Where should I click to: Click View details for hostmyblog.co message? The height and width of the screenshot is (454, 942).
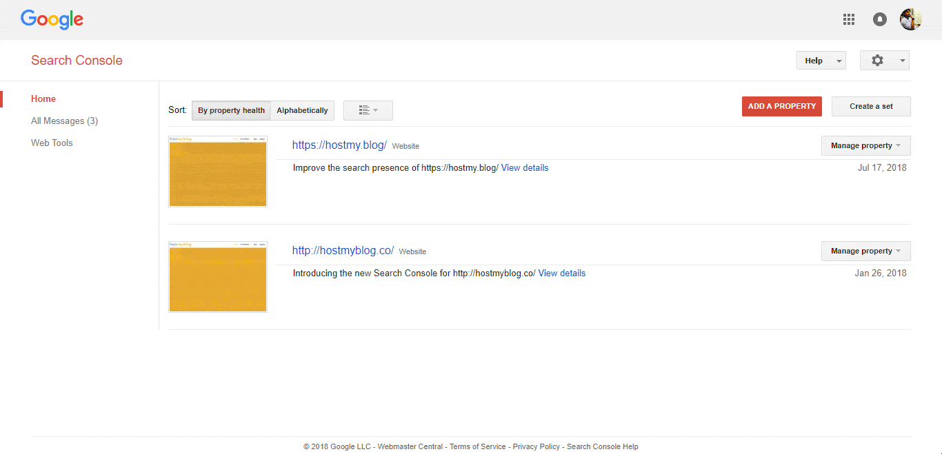(561, 274)
